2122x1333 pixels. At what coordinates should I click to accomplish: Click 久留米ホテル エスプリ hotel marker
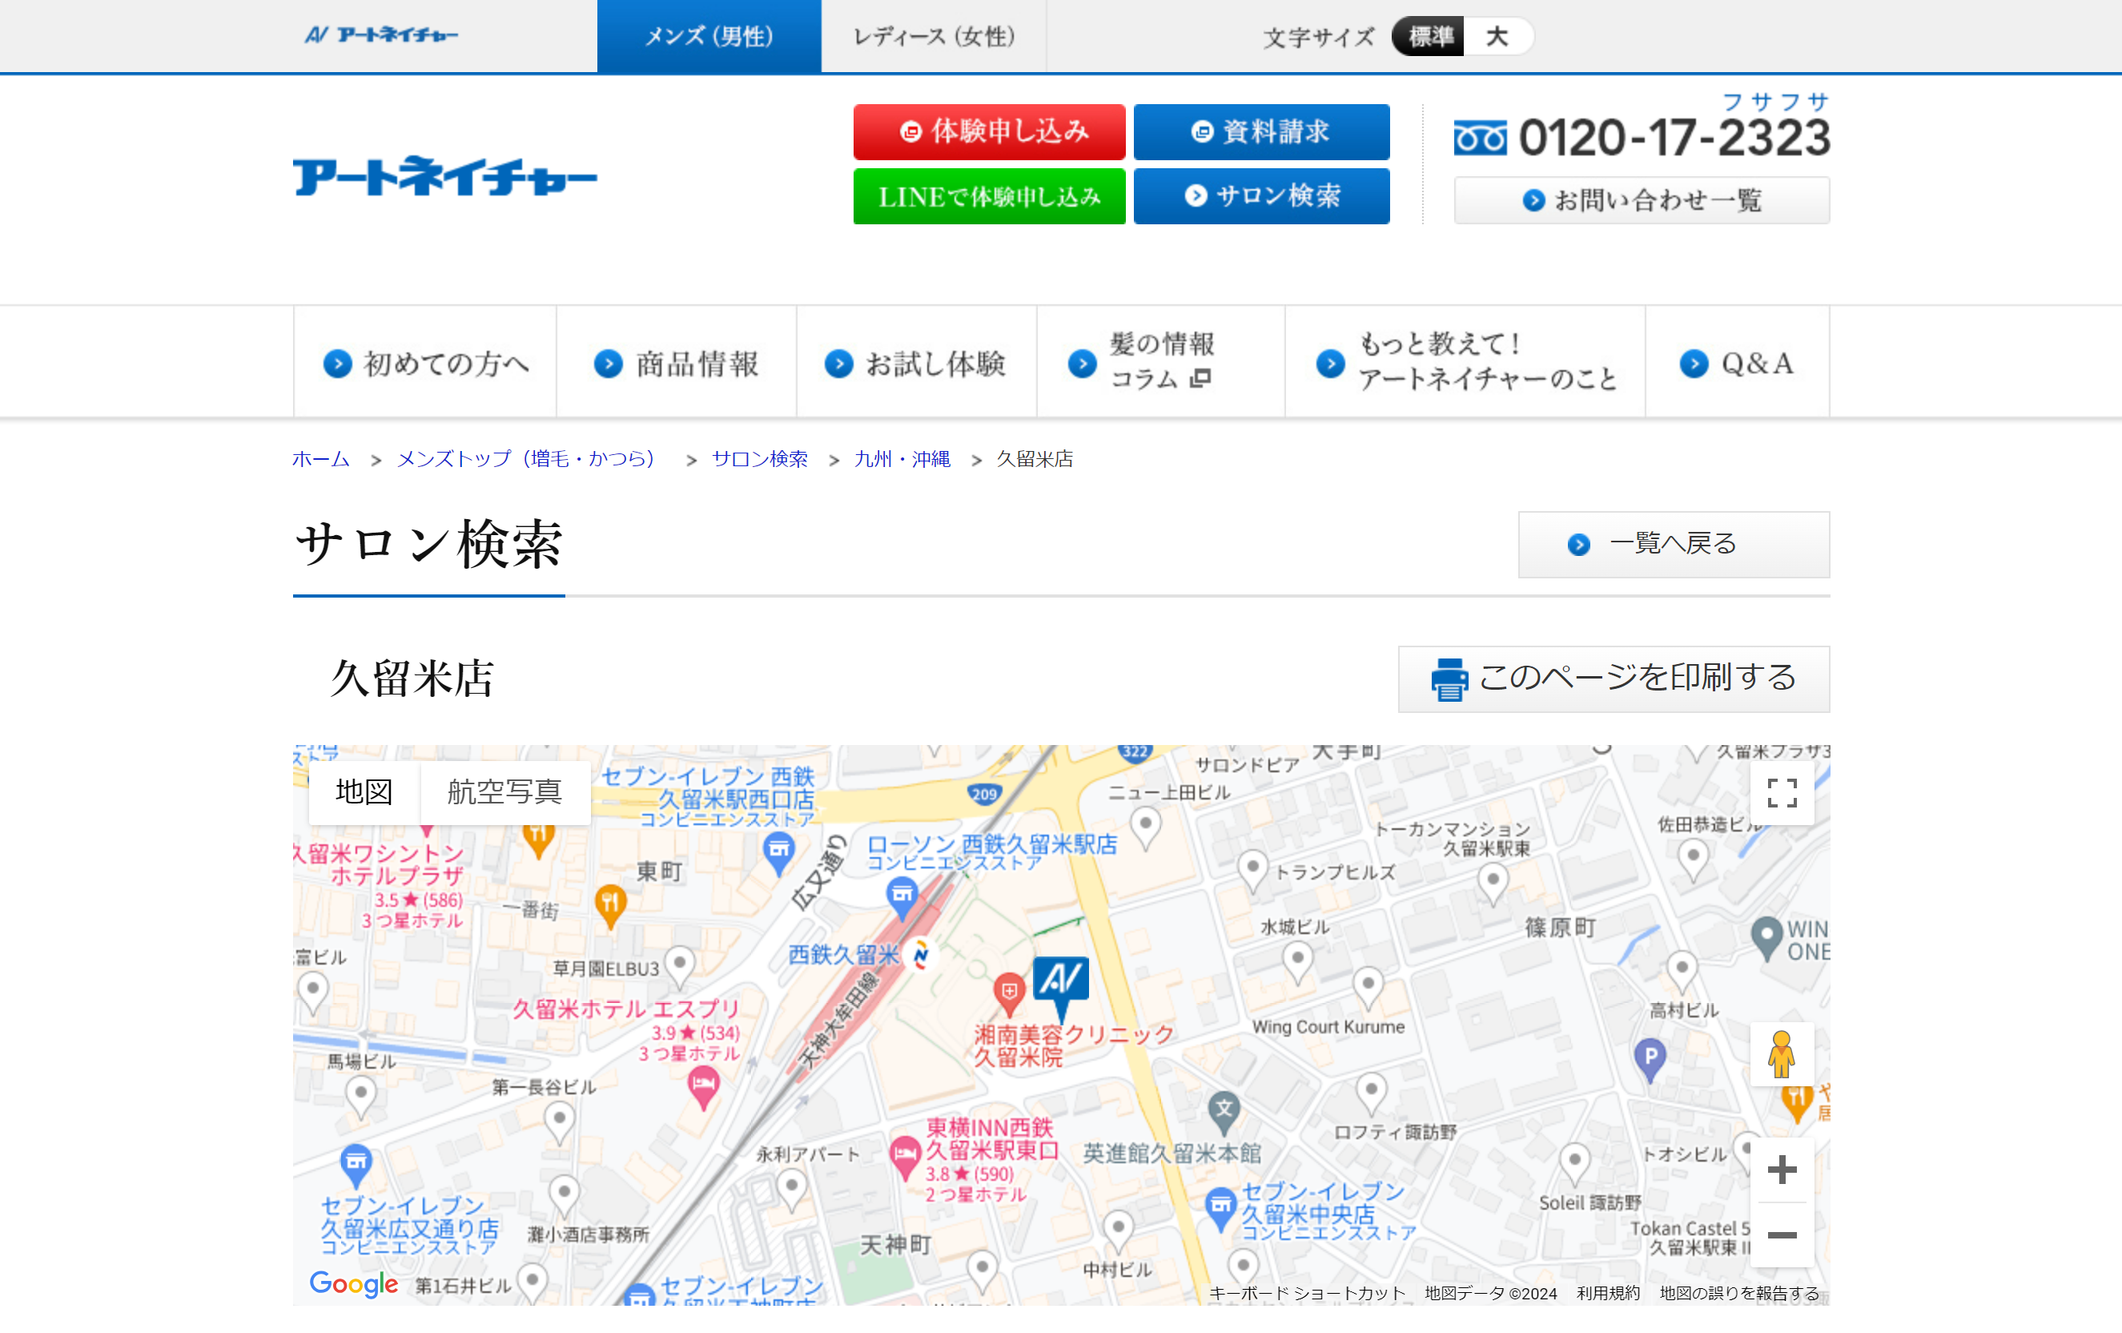coord(702,1087)
